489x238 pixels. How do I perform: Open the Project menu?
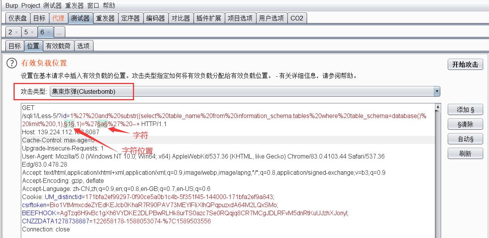tap(31, 5)
